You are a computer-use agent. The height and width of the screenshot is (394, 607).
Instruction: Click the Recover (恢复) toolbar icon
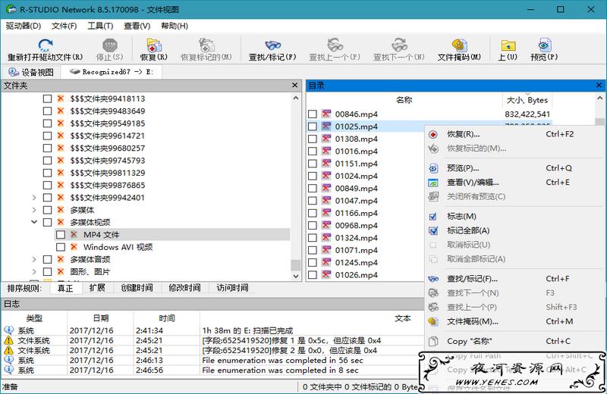154,45
